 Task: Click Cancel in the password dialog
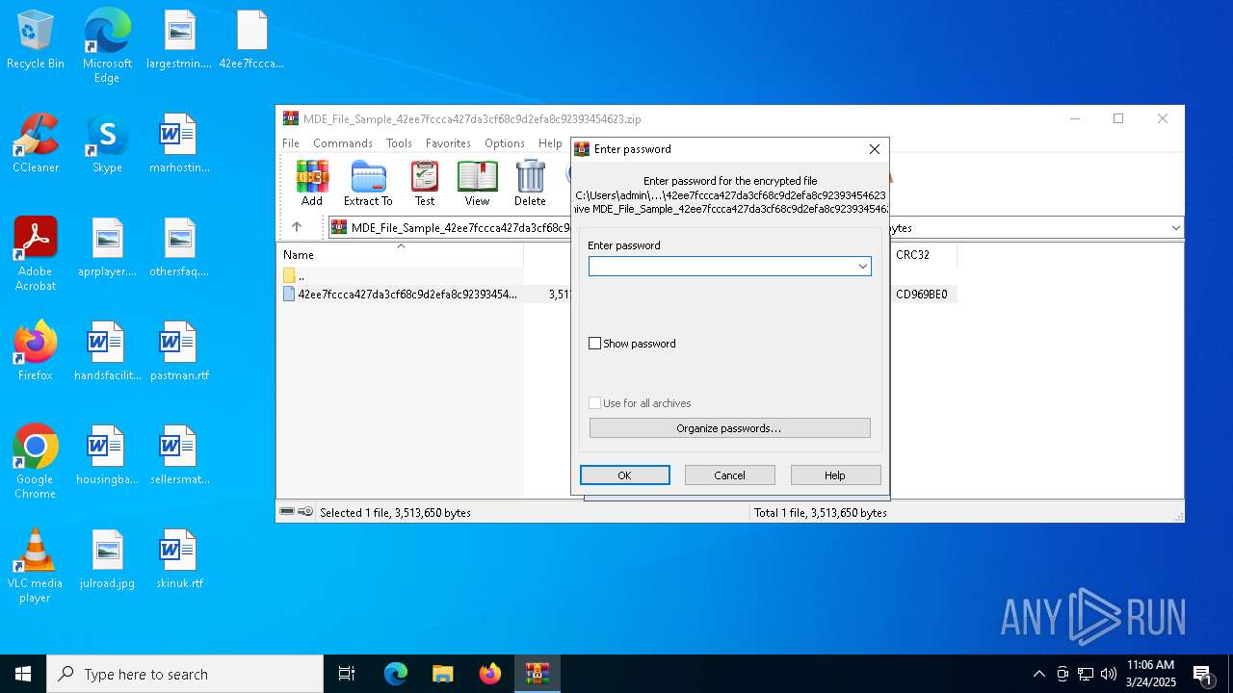pos(729,475)
